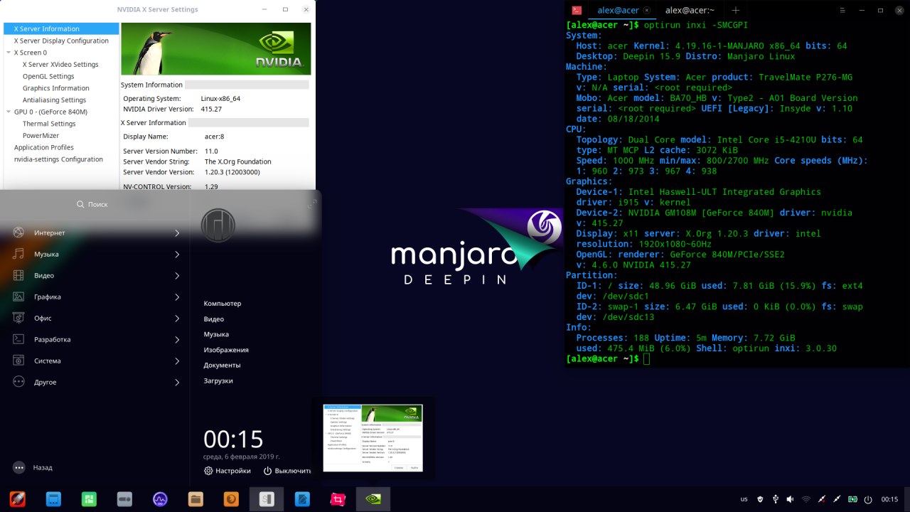
Task: Click the NVIDIA window preview thumbnail
Action: 373,438
